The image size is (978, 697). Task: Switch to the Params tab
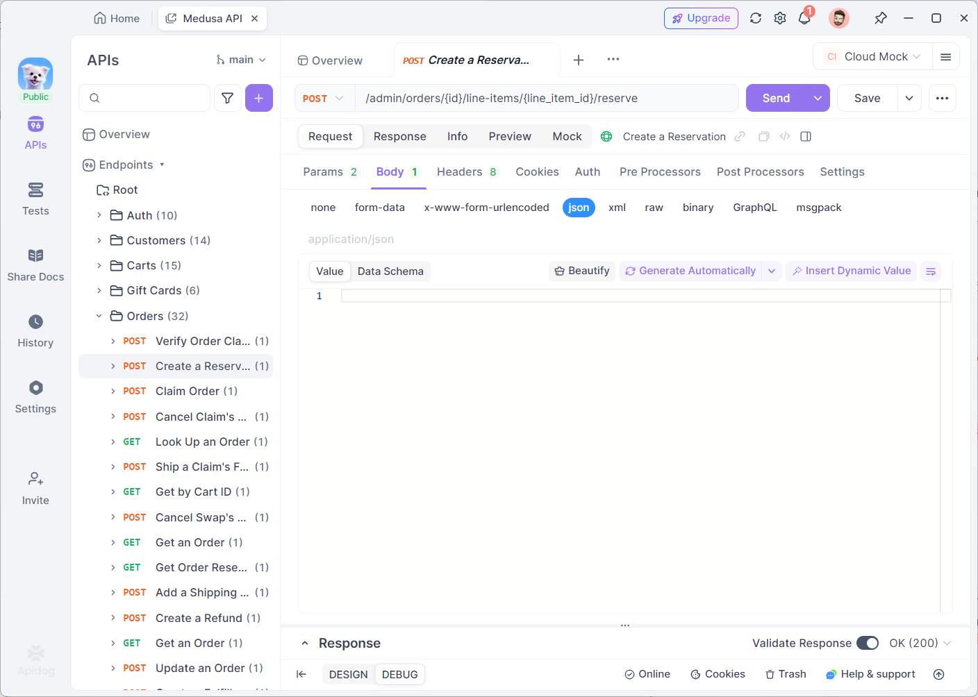(330, 172)
